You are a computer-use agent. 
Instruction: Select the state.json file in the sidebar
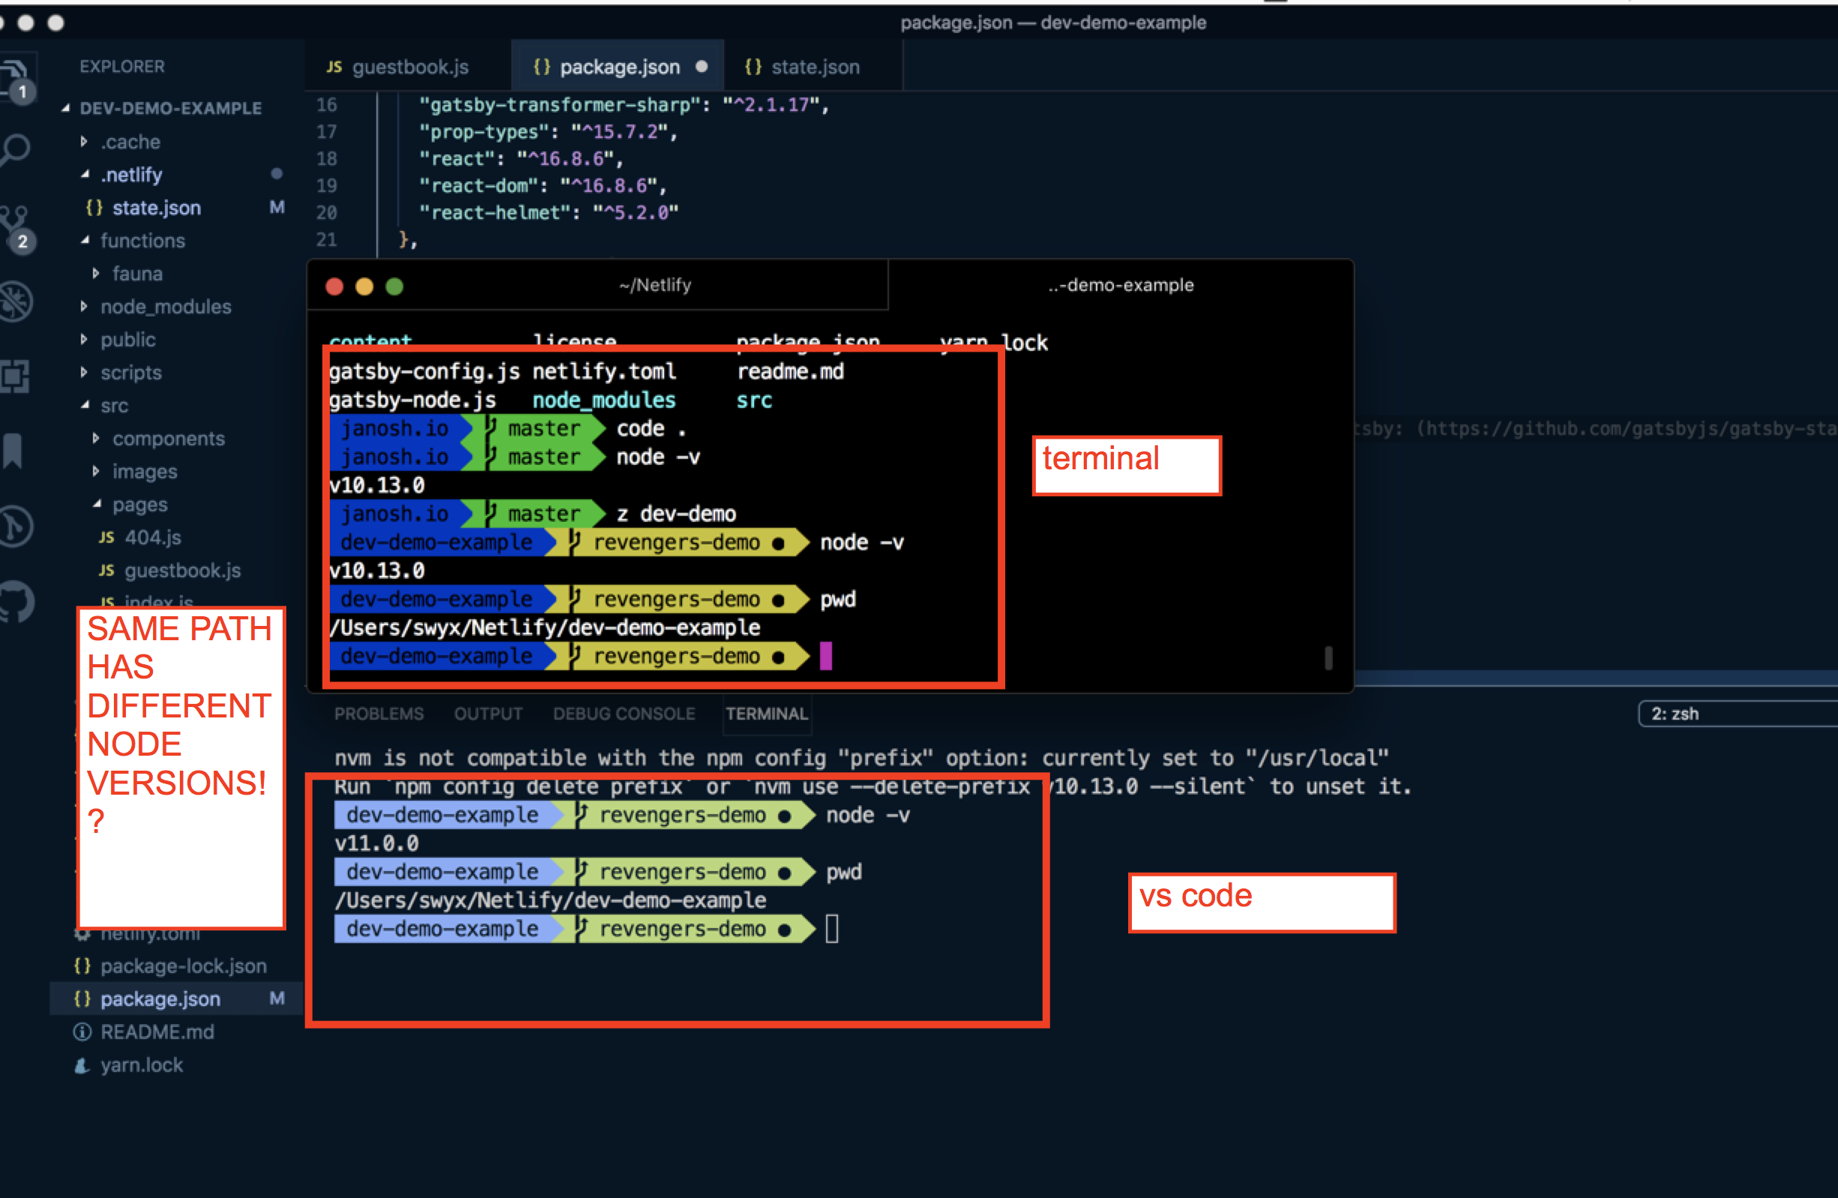156,208
